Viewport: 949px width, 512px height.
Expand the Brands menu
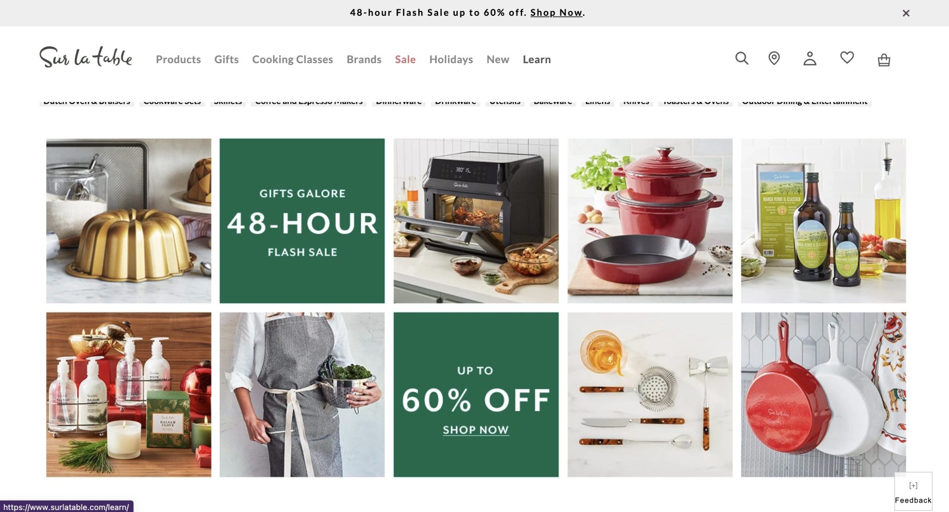364,59
